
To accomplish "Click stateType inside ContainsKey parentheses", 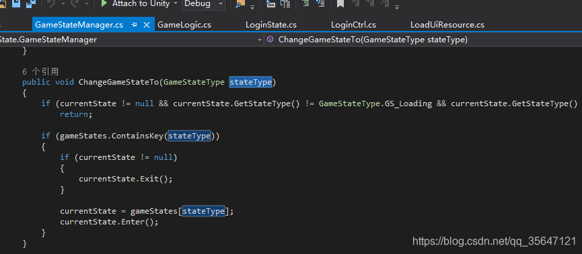I will coord(190,136).
